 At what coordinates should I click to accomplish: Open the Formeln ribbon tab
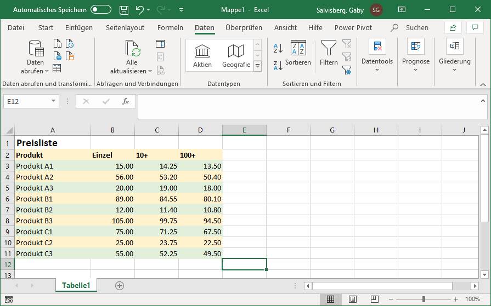pyautogui.click(x=170, y=27)
